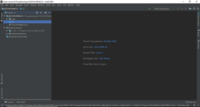This screenshot has width=200, height=107.
Task: Click the Run Anything icon beside search
Action: pos(194,9)
